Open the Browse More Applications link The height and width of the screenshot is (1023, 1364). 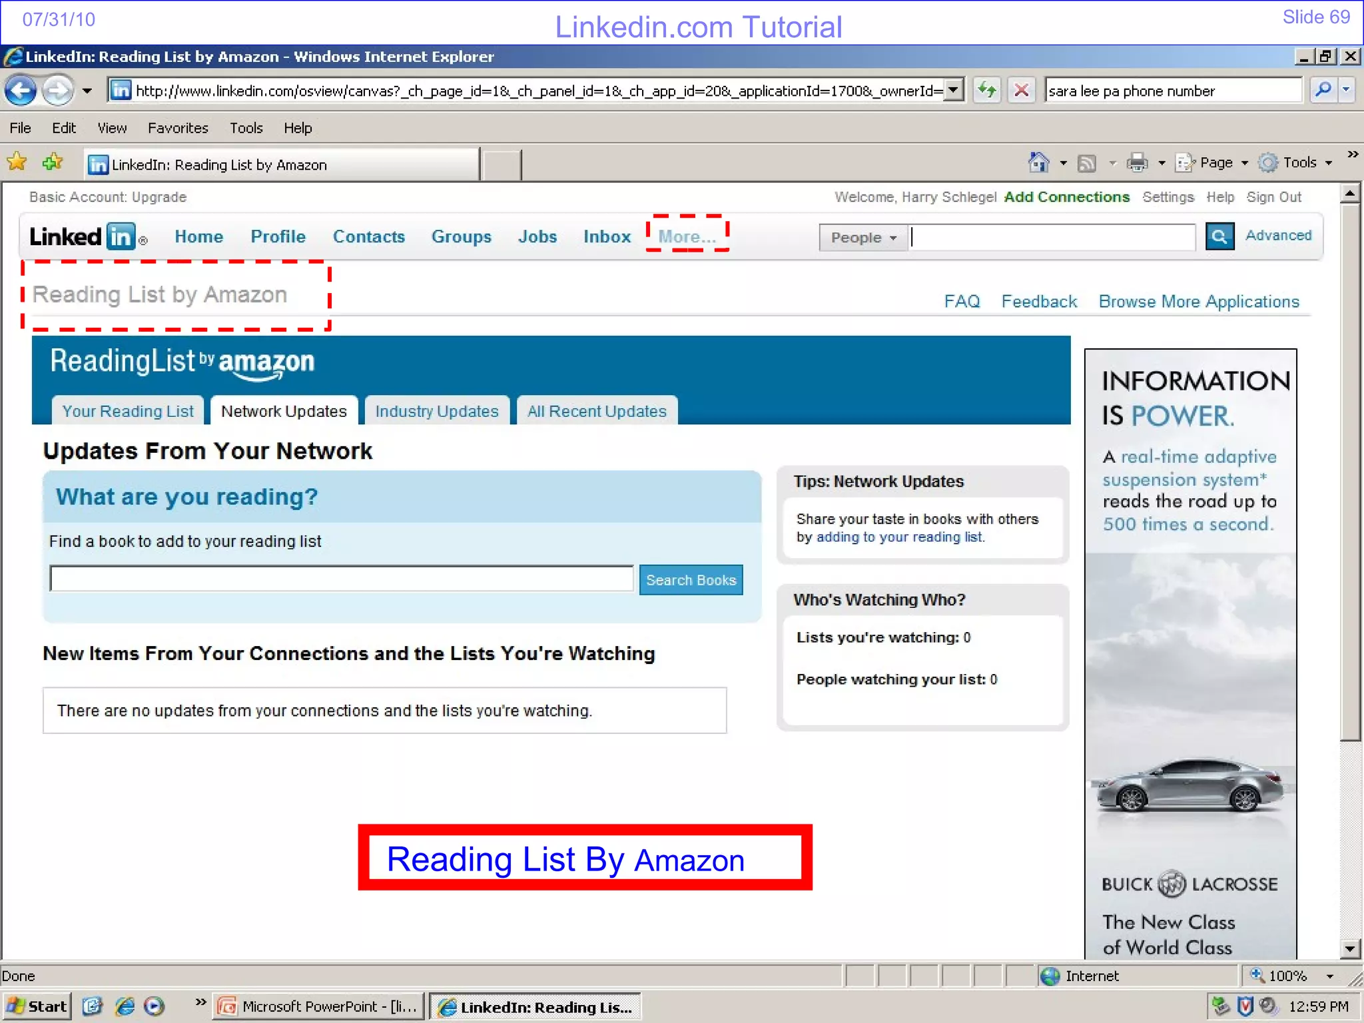click(1198, 302)
